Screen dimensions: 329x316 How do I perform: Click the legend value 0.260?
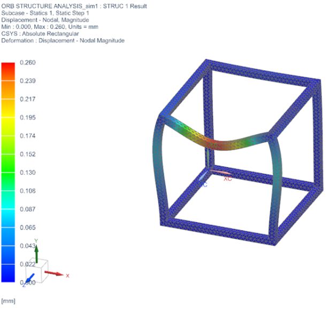[x=28, y=63]
